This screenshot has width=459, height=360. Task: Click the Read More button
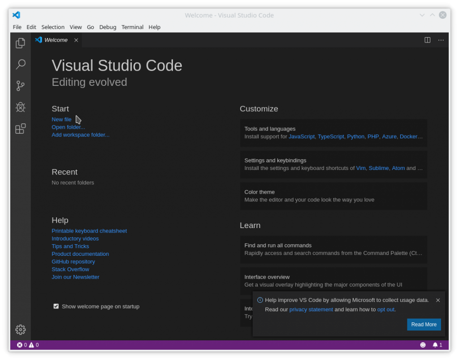pos(424,324)
